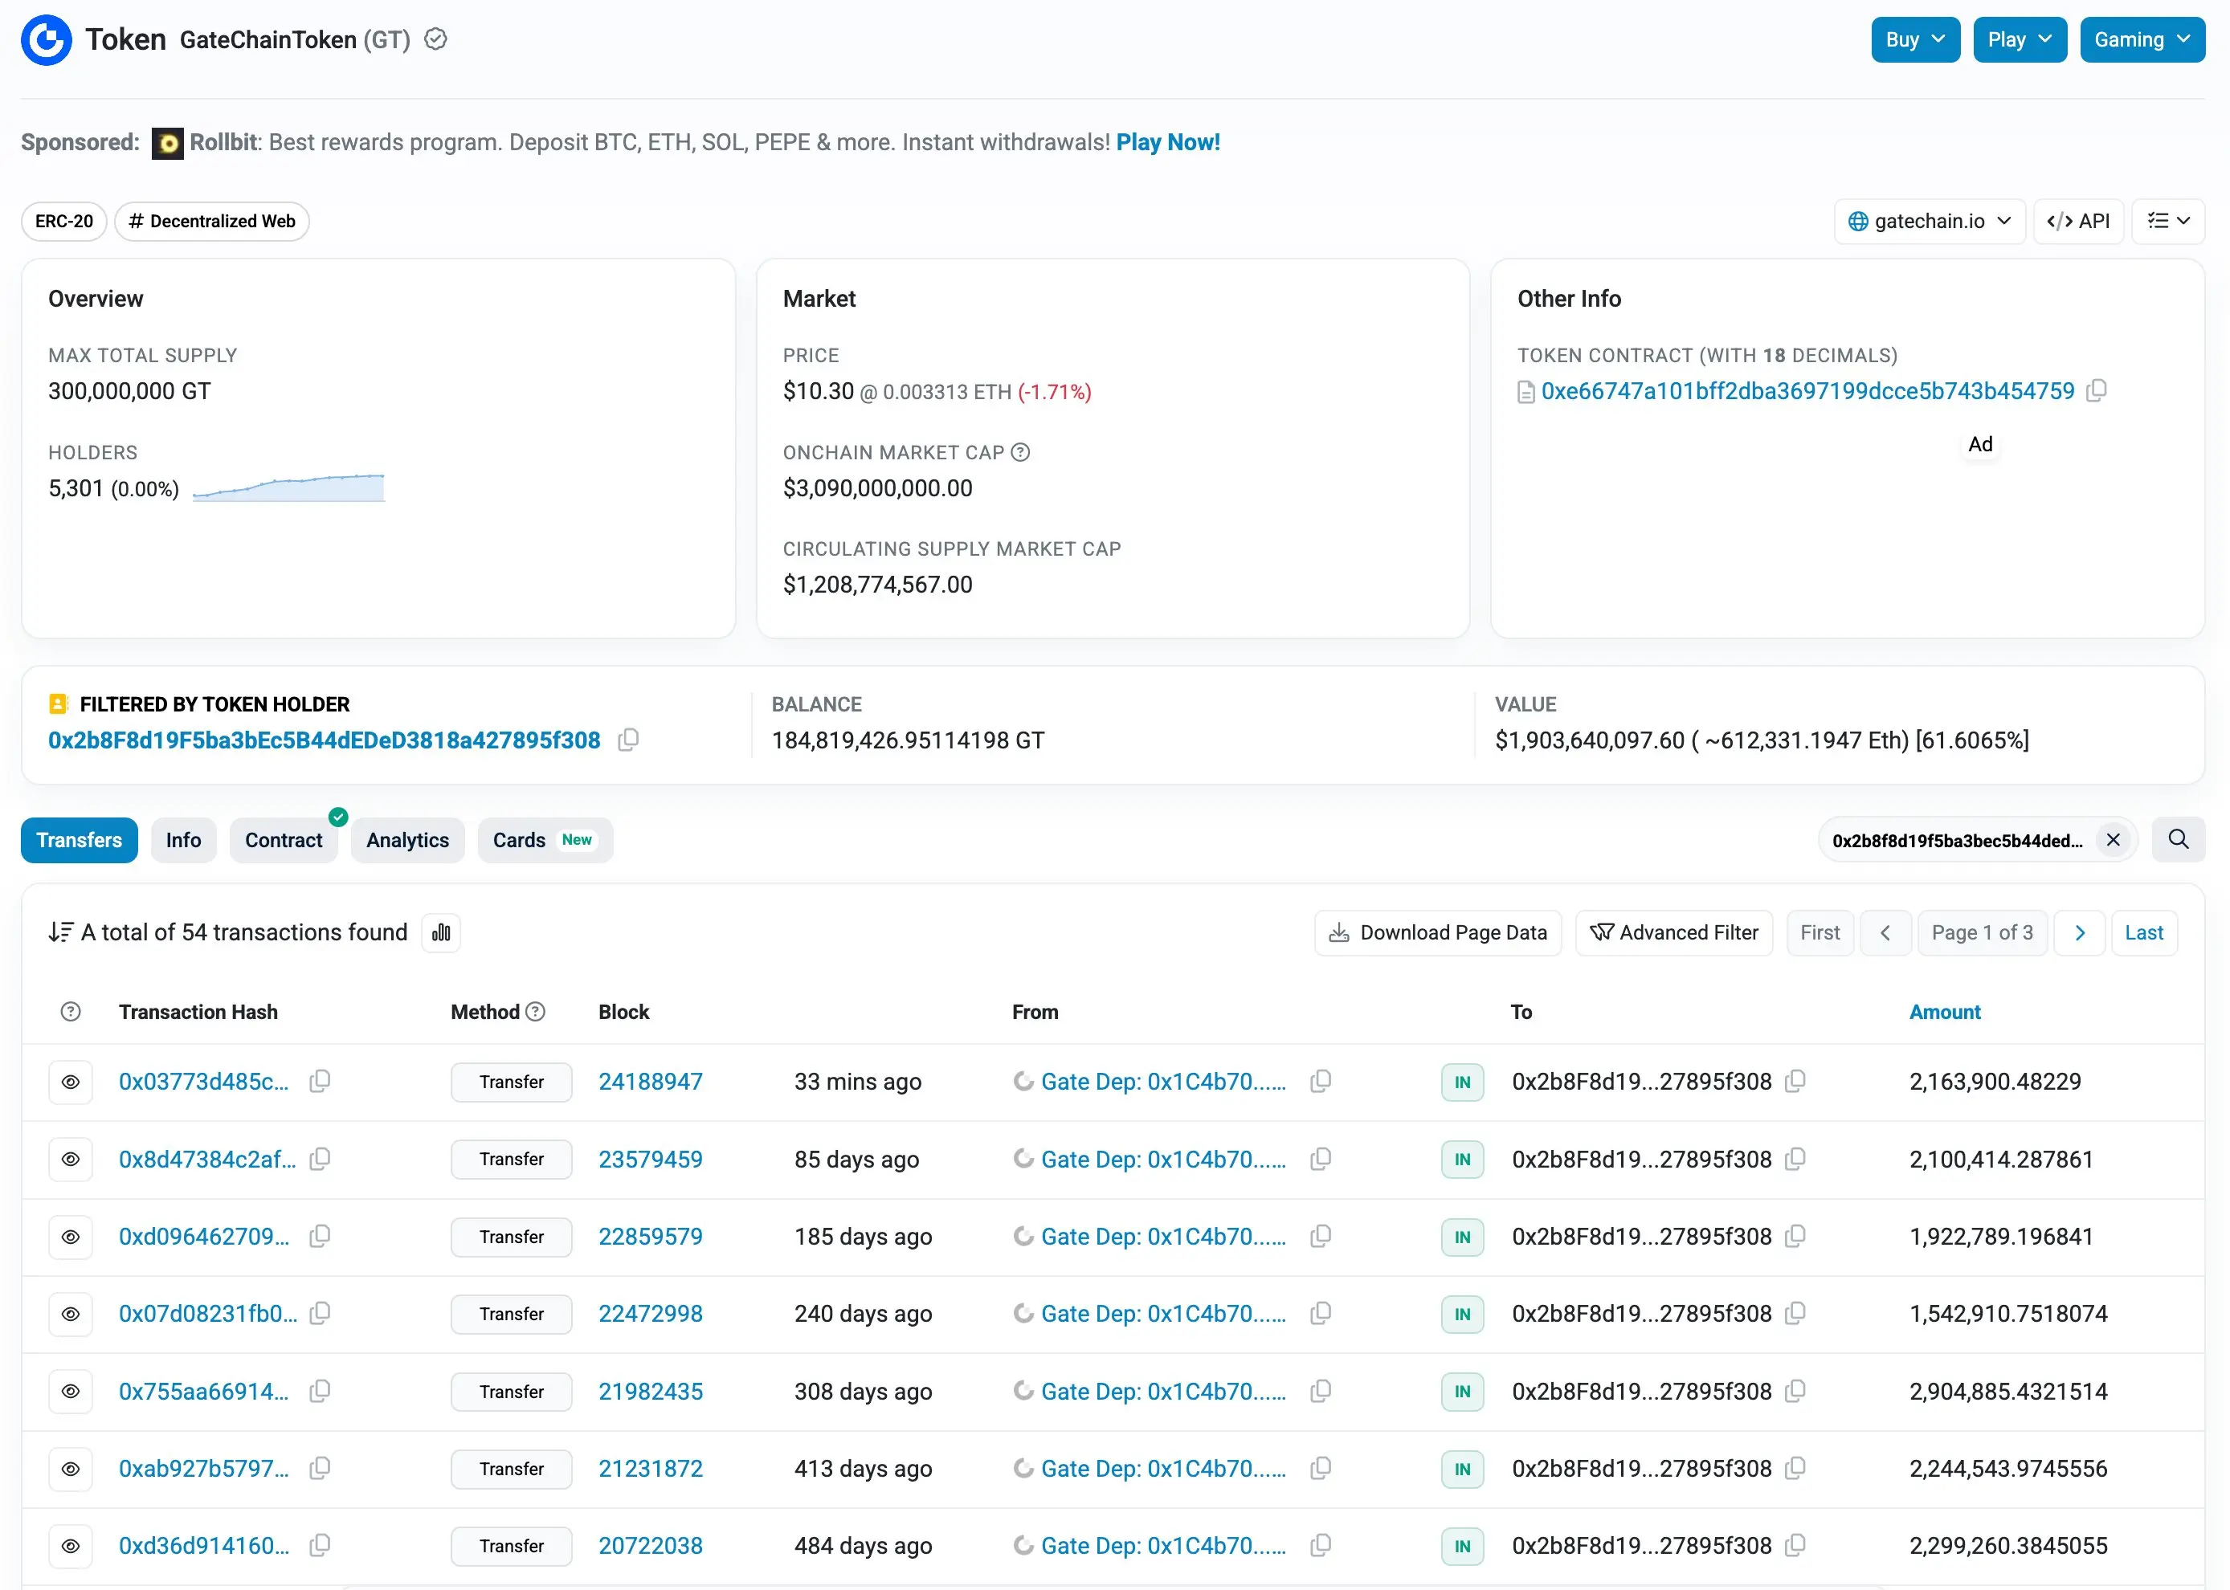Click the search magnifier icon
The height and width of the screenshot is (1590, 2230).
(2178, 840)
